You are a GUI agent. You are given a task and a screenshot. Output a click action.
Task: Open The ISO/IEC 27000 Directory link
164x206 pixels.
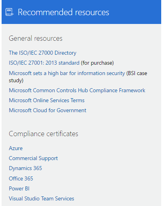[43, 53]
